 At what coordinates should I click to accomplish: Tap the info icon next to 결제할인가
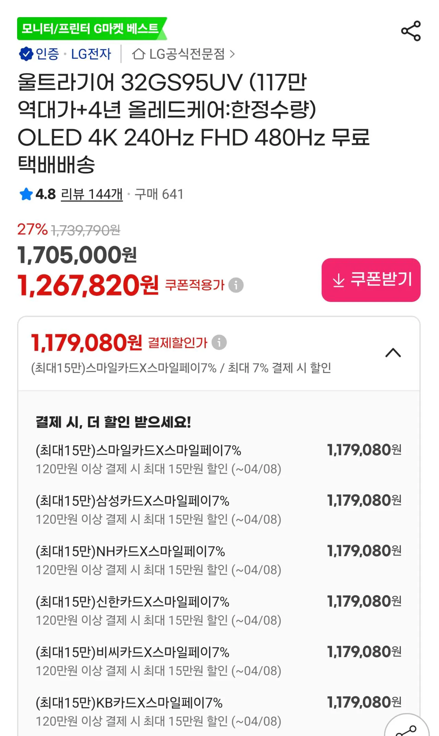point(219,342)
